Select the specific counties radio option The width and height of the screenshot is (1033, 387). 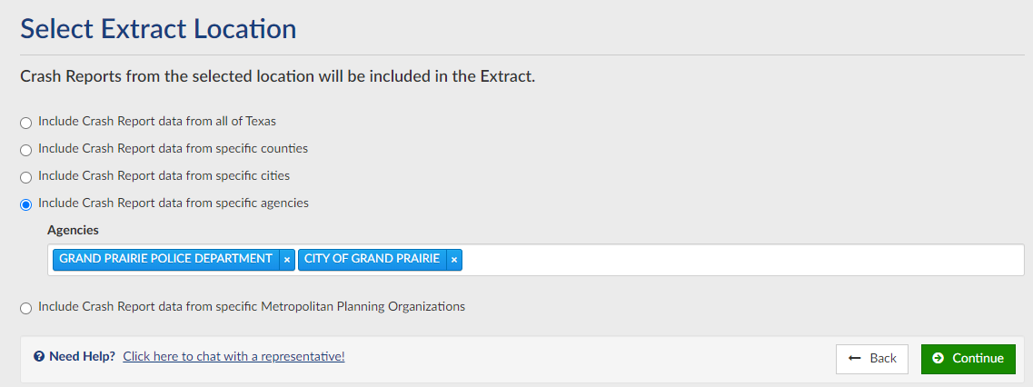tap(25, 150)
